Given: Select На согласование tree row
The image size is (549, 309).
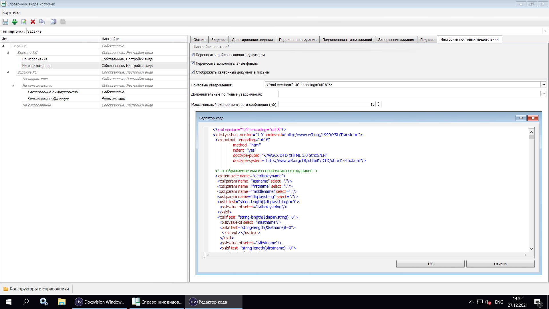Looking at the screenshot, I should (104, 105).
